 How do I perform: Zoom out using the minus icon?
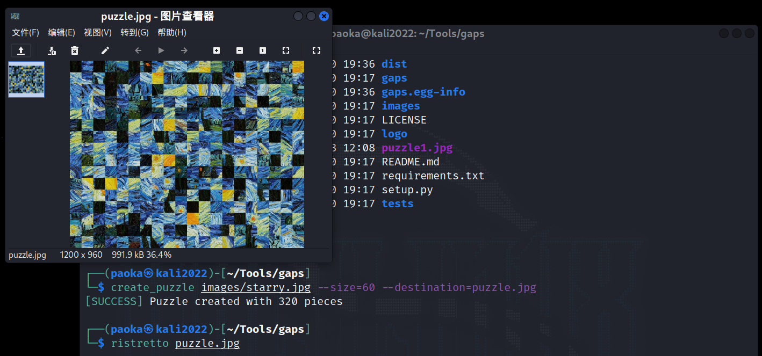tap(240, 50)
